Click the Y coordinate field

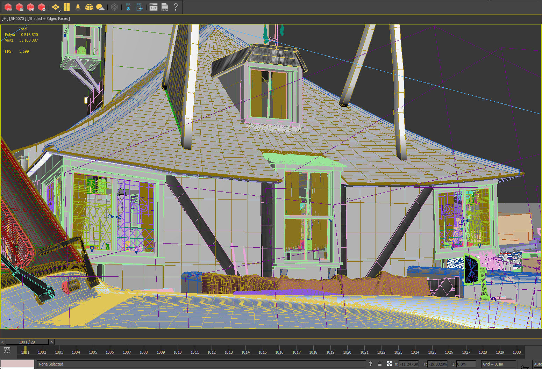point(437,364)
